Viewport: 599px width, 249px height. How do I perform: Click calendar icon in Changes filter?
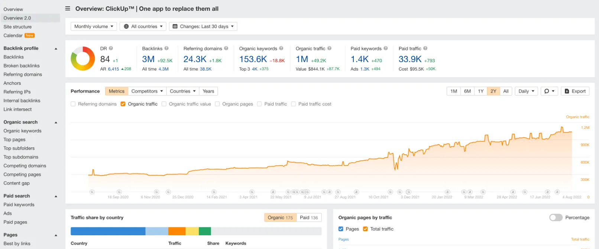click(x=175, y=26)
